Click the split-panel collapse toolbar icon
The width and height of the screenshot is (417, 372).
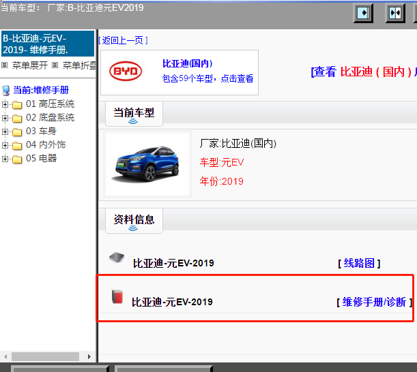click(395, 13)
